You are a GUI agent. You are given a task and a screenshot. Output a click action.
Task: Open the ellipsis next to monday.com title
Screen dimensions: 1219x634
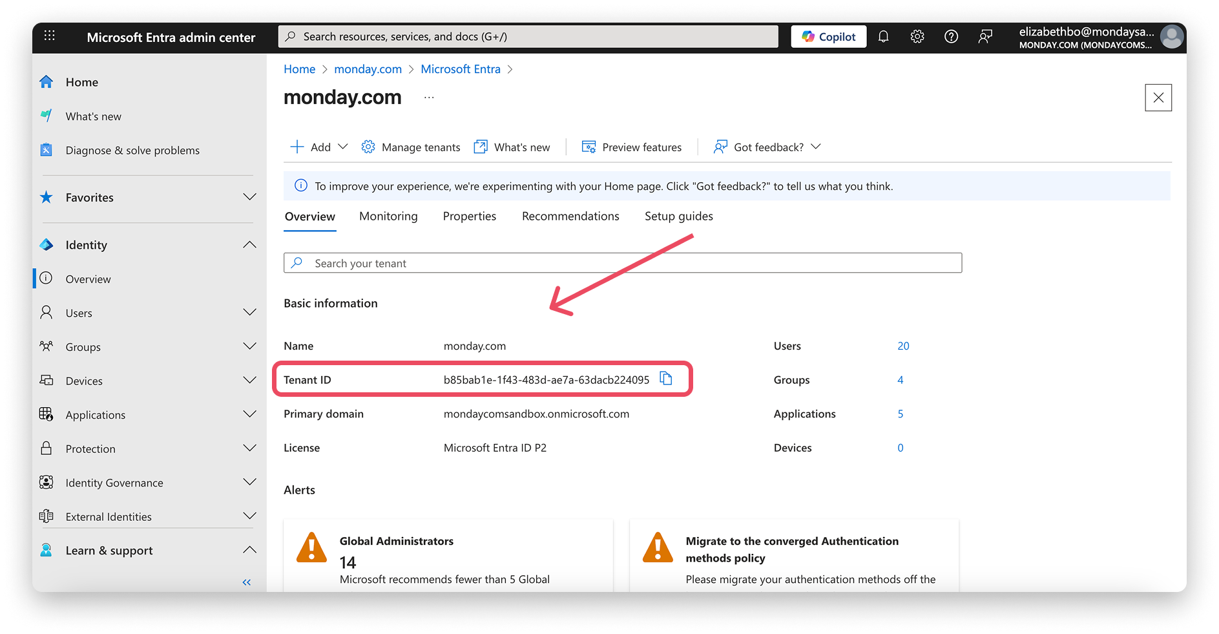point(429,98)
